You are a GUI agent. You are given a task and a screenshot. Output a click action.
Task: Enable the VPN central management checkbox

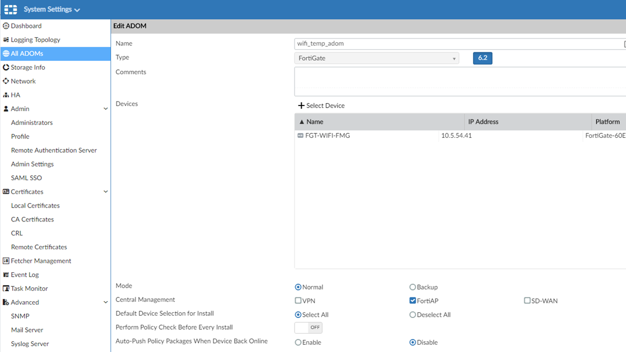tap(298, 301)
